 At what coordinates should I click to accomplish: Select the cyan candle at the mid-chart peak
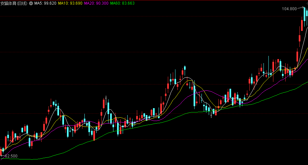[x=185, y=68]
